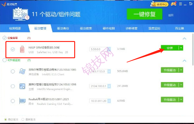Click the 505.6MB size value

pos(122,71)
